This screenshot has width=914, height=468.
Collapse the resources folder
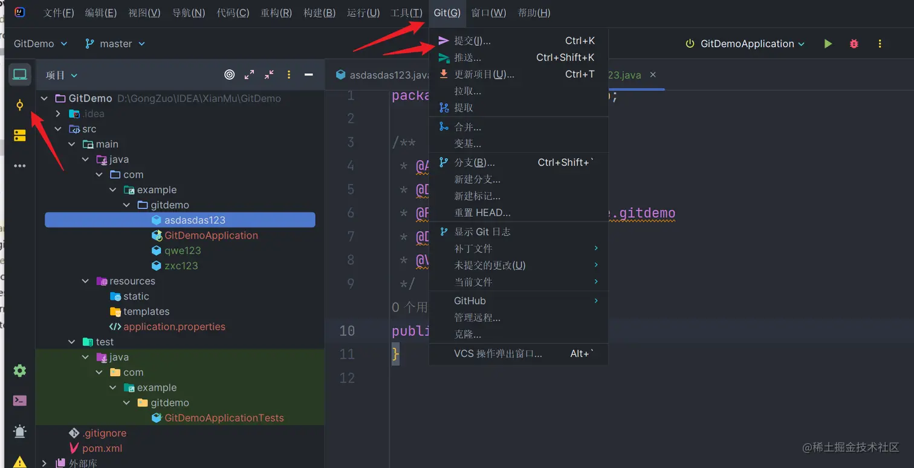tap(86, 281)
